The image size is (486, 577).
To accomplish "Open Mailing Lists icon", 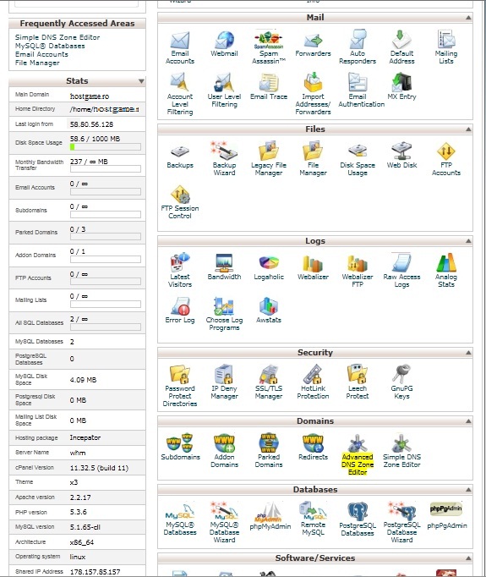I will [446, 48].
